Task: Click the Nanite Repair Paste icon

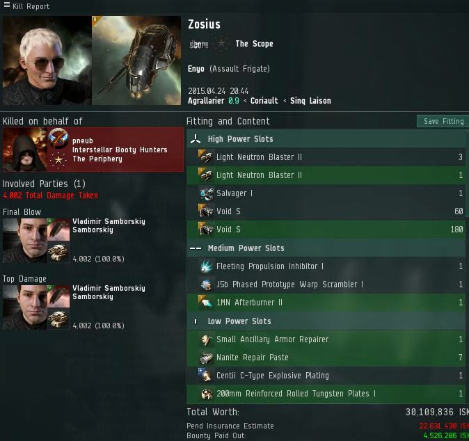Action: (207, 358)
